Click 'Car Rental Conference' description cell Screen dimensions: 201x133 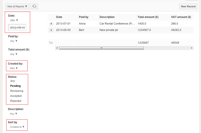[x=117, y=24]
